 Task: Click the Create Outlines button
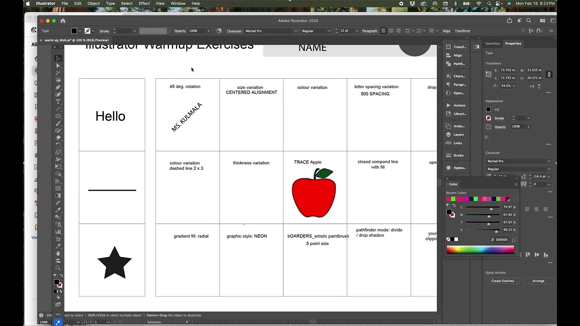pyautogui.click(x=503, y=281)
